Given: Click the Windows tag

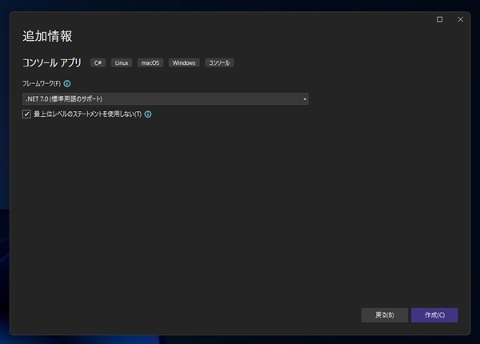Looking at the screenshot, I should [x=184, y=62].
